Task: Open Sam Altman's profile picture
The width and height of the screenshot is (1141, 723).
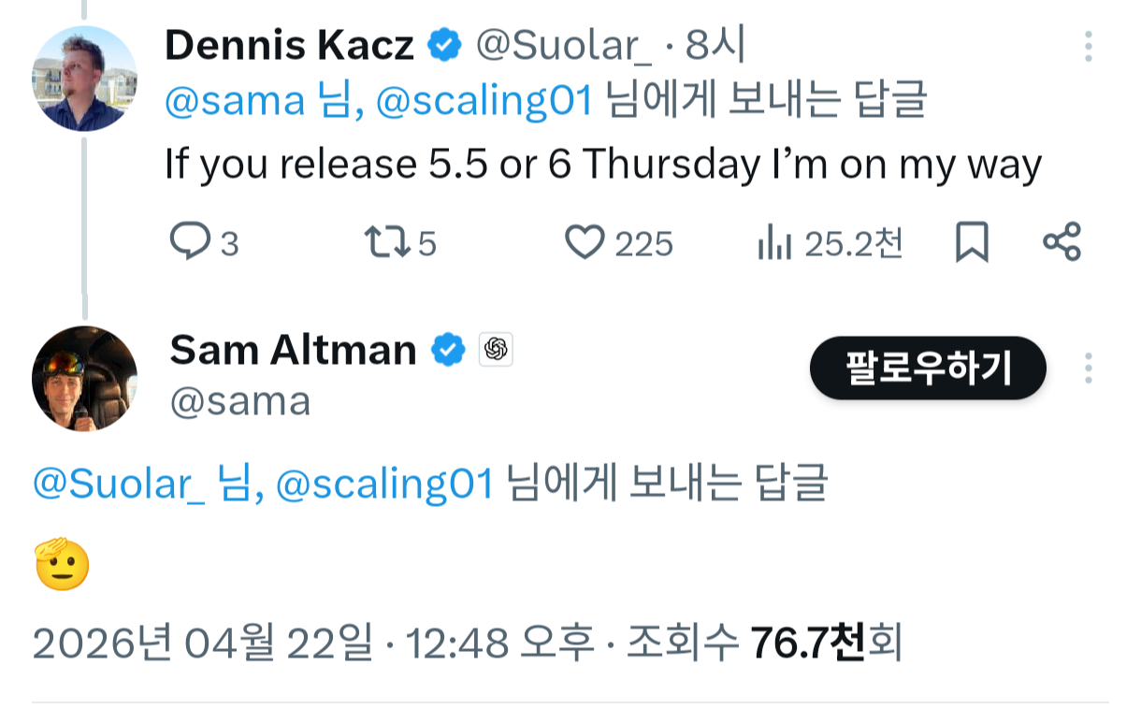Action: pos(84,378)
